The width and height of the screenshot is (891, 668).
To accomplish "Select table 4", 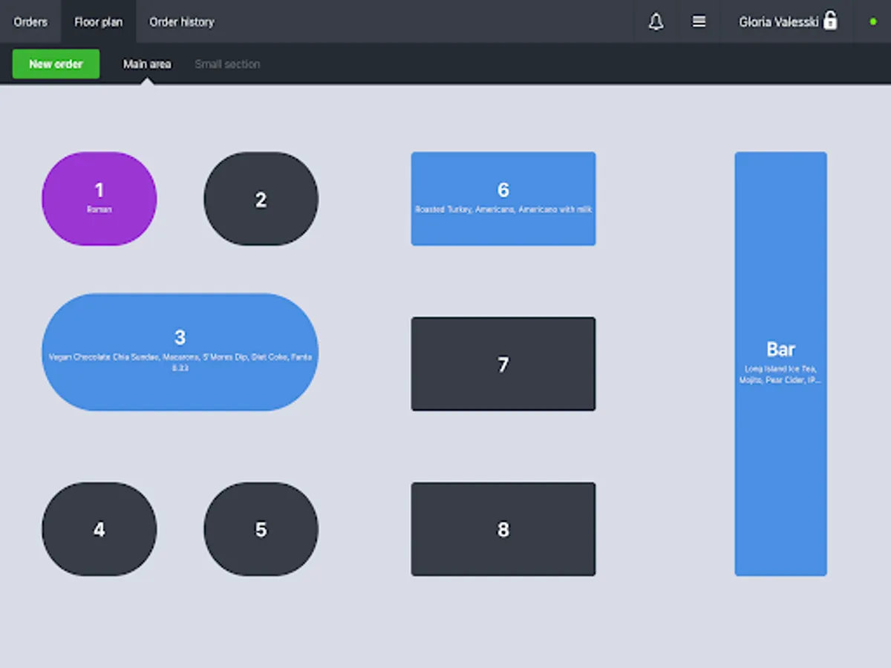I will point(99,529).
